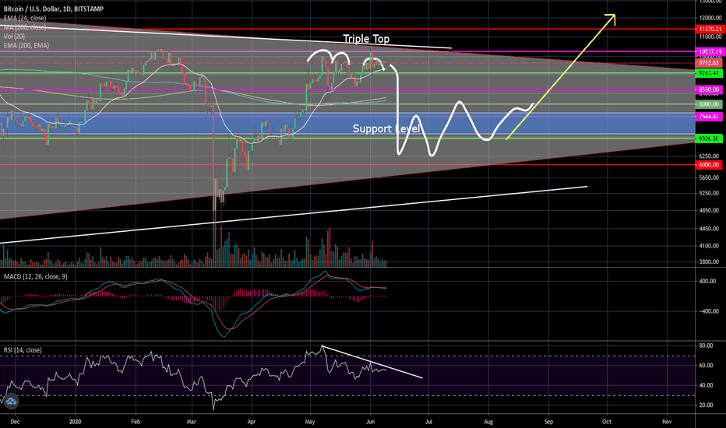Image resolution: width=726 pixels, height=428 pixels.
Task: Click the MACD 400.00 scale value
Action: coord(707,281)
